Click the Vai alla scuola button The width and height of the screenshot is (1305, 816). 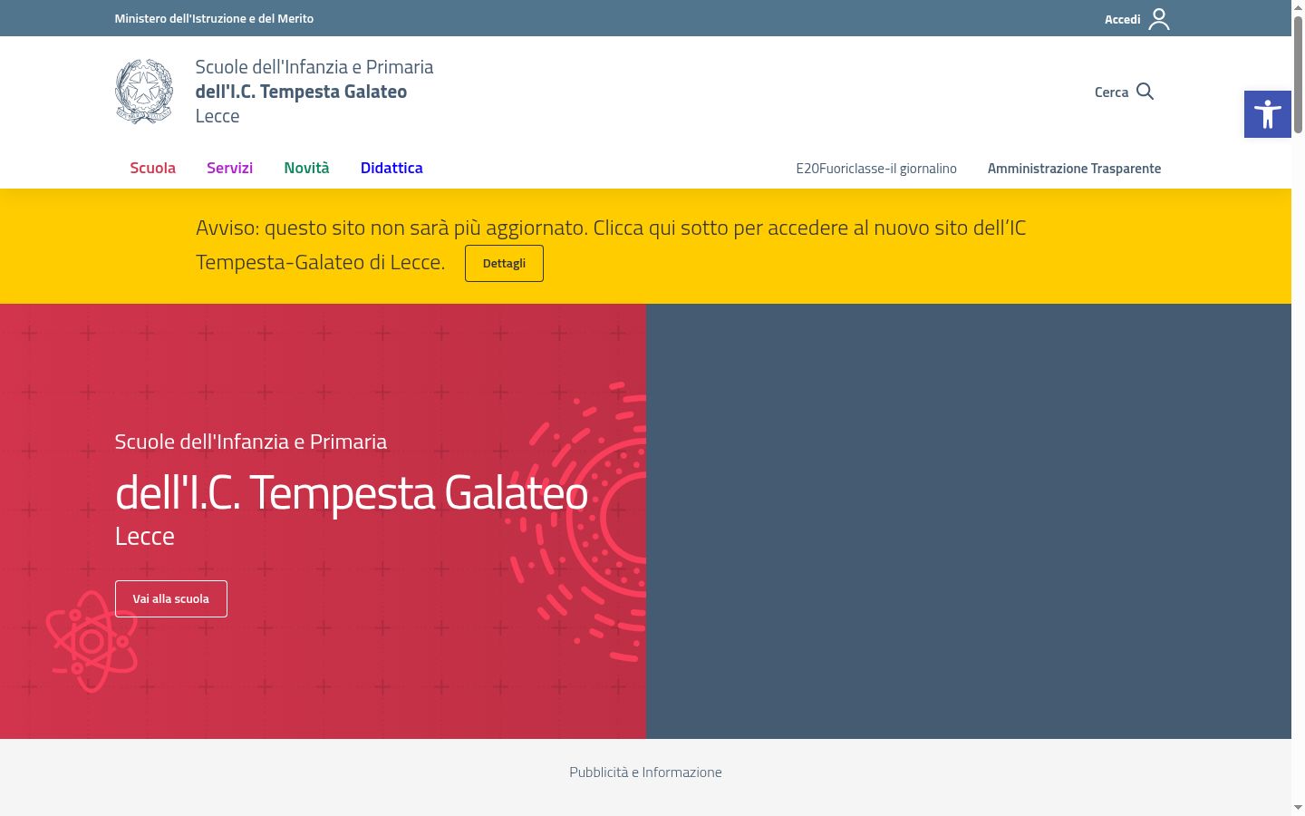(171, 598)
